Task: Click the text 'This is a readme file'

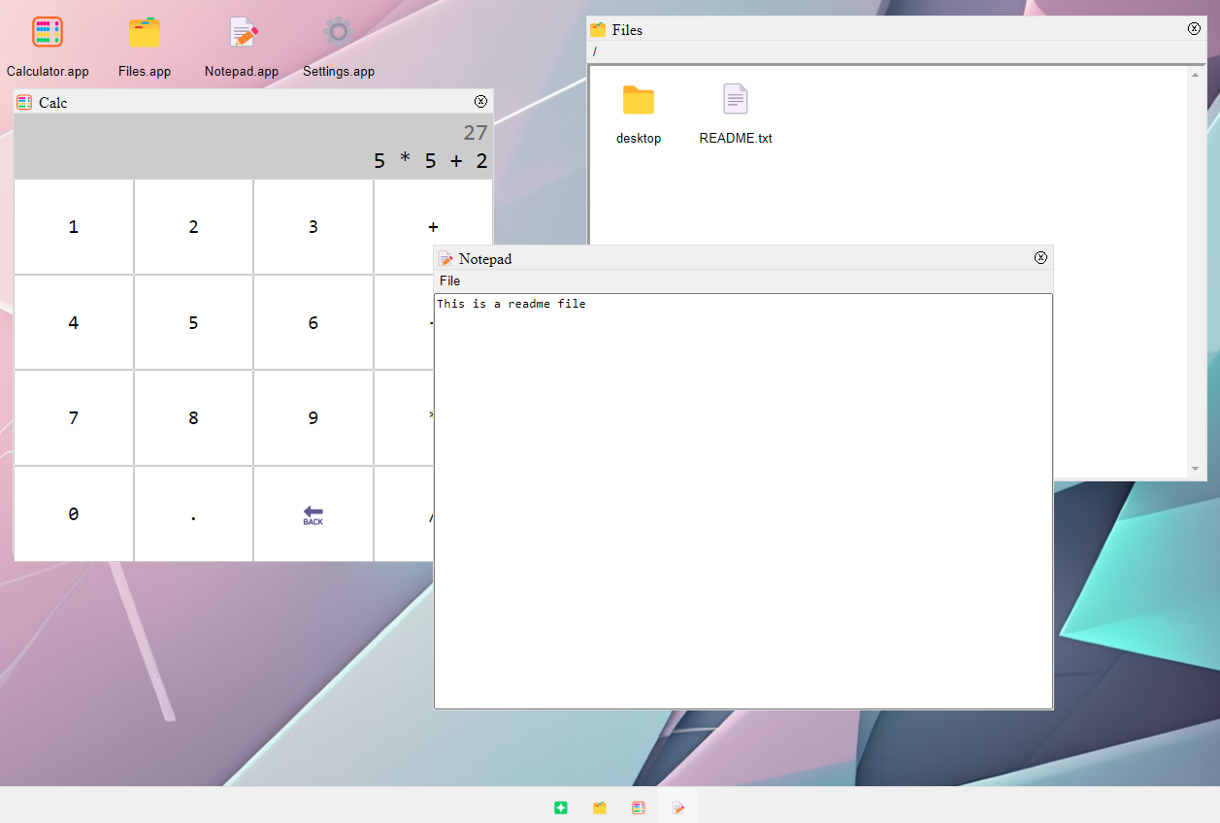Action: pyautogui.click(x=511, y=304)
